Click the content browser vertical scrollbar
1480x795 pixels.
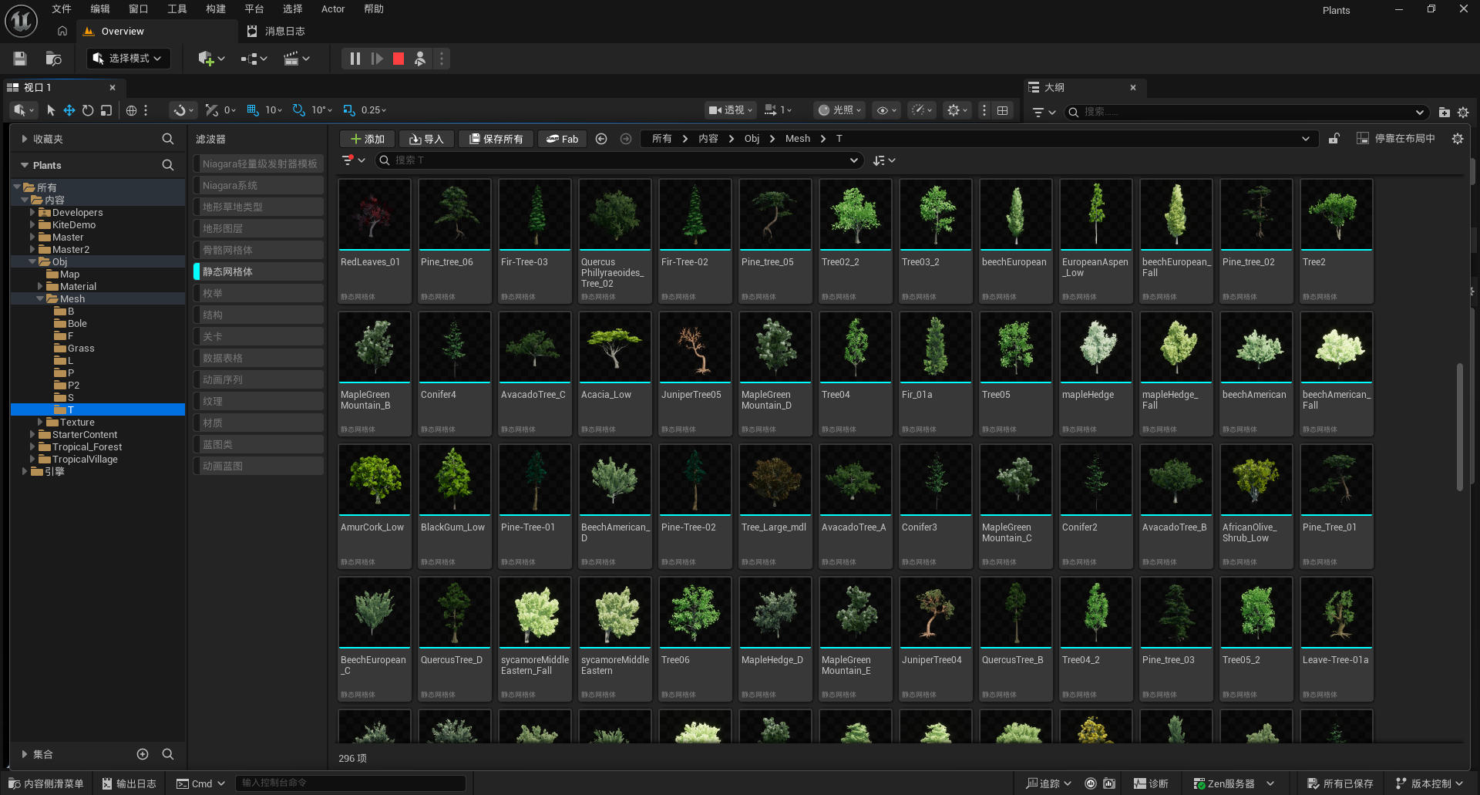(1459, 426)
